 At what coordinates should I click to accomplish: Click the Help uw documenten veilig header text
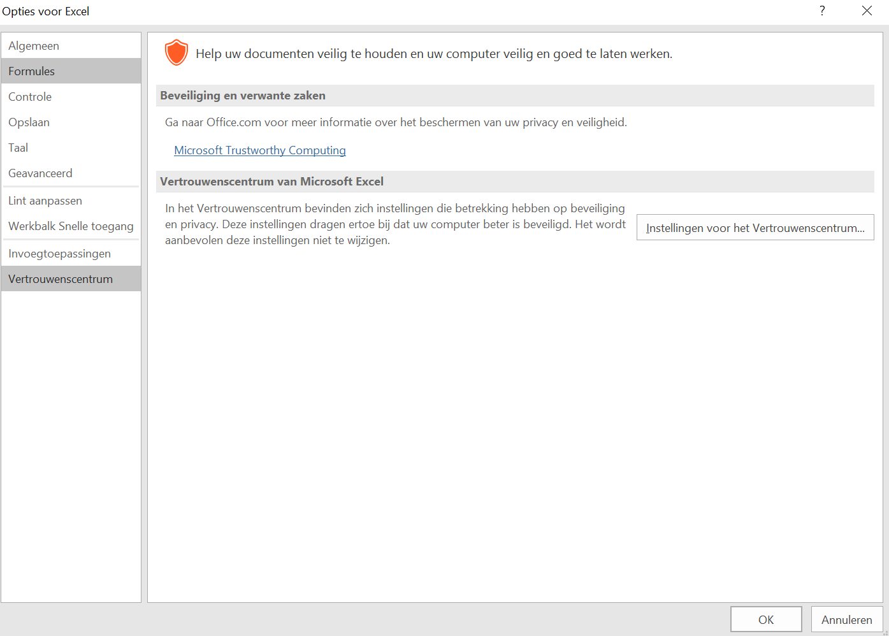pos(434,54)
